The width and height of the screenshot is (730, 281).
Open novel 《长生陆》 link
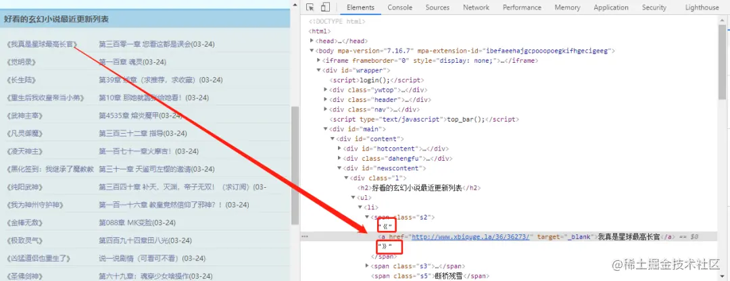pyautogui.click(x=22, y=80)
